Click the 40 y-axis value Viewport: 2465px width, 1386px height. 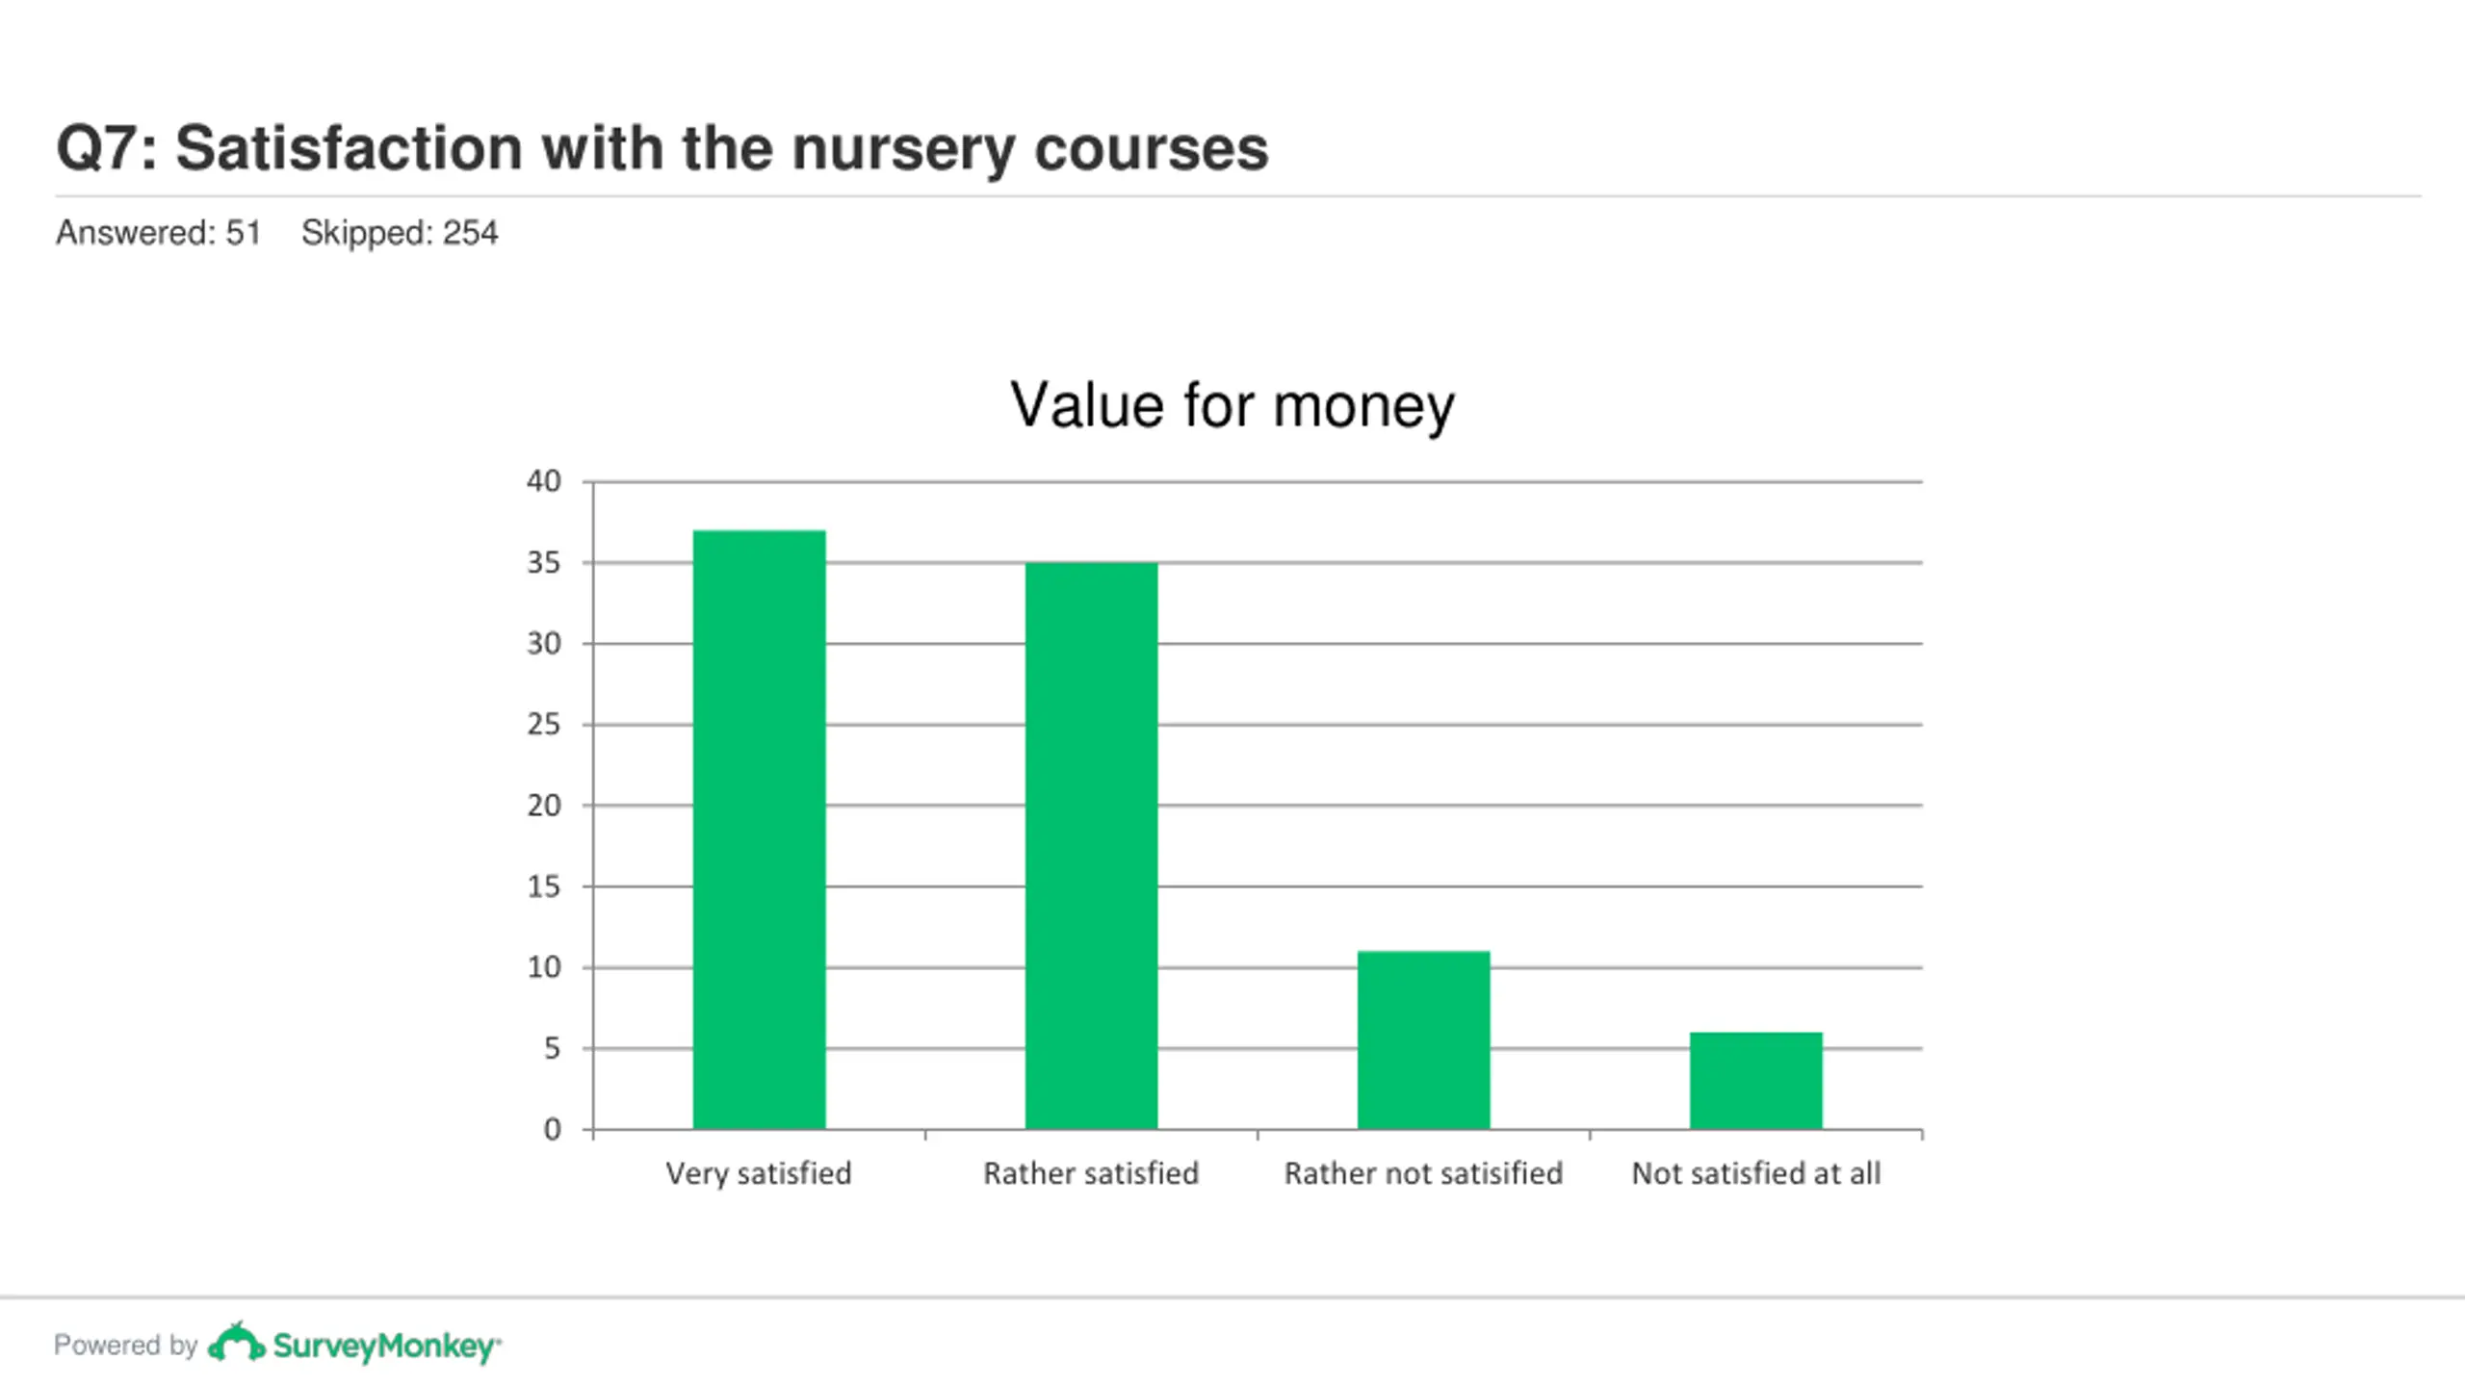(x=544, y=481)
